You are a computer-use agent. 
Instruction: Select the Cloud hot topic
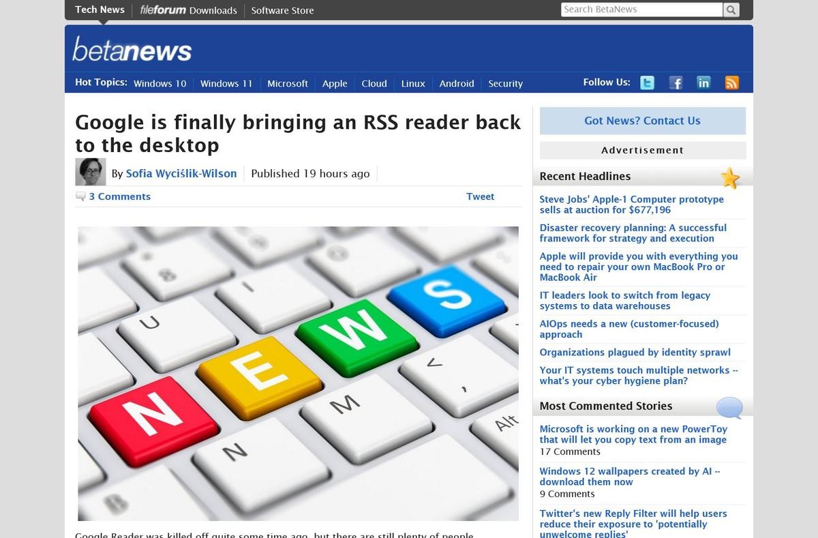(x=374, y=83)
